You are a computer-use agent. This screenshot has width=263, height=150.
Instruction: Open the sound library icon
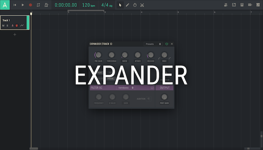pyautogui.click(x=258, y=5)
